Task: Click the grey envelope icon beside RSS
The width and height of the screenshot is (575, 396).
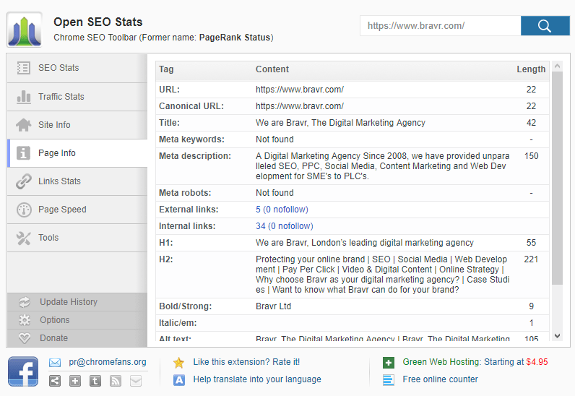Action: 136,381
